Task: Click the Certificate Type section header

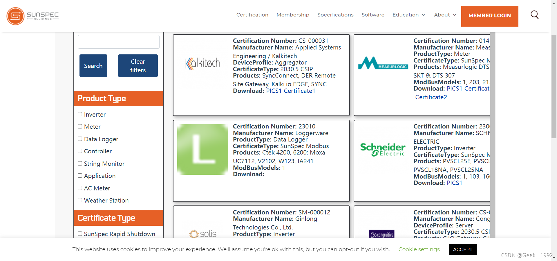Action: point(119,218)
